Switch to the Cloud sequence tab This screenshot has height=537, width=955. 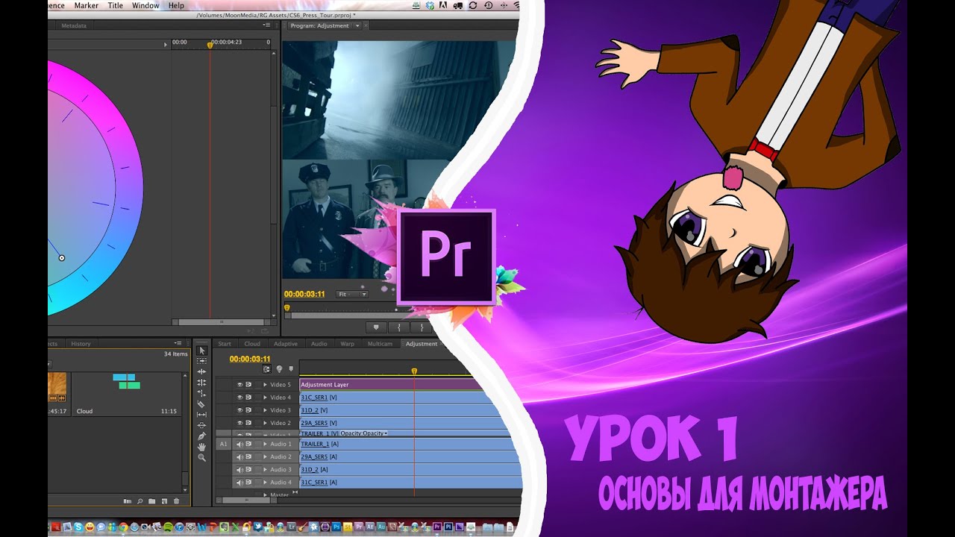pyautogui.click(x=252, y=344)
